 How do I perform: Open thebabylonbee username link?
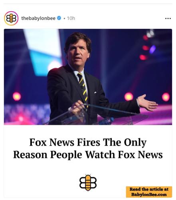coord(38,18)
